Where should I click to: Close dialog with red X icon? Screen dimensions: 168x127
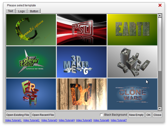[x=160, y=5]
